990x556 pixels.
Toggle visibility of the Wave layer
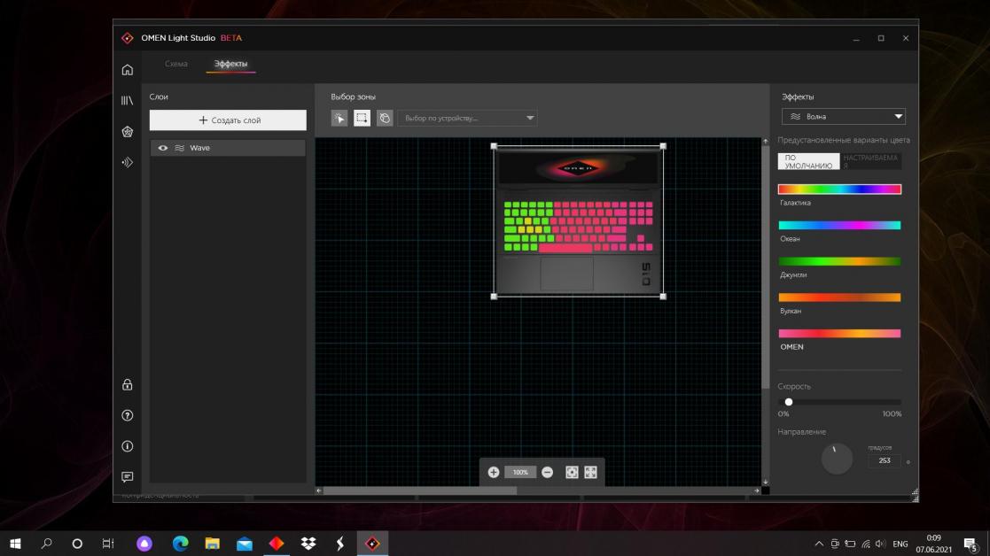pos(163,148)
